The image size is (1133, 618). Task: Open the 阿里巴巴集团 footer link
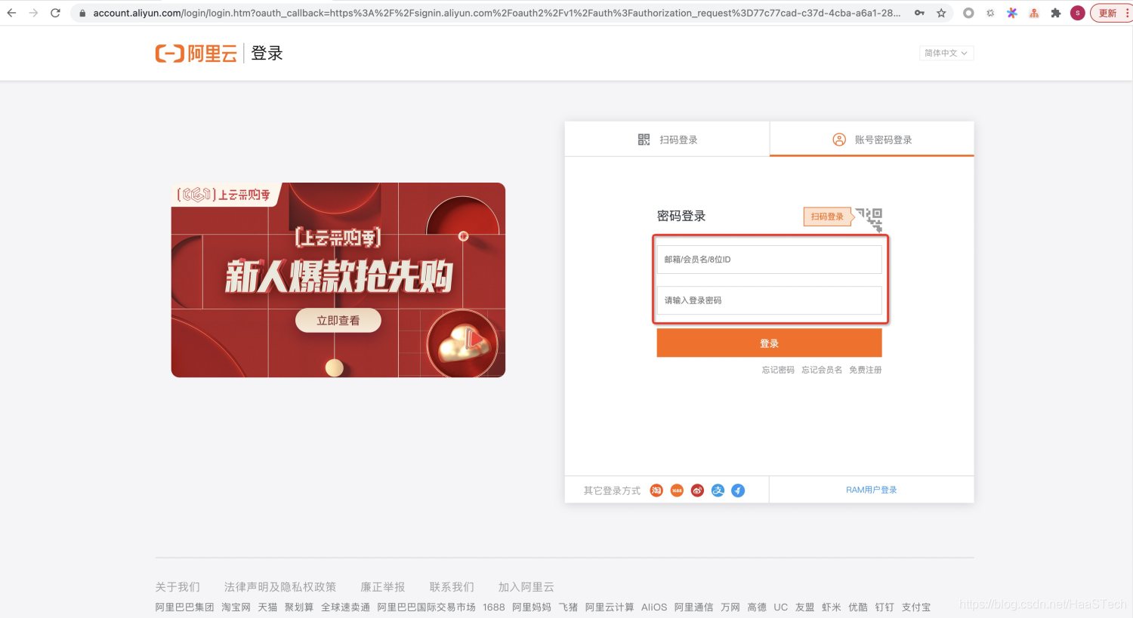(185, 607)
